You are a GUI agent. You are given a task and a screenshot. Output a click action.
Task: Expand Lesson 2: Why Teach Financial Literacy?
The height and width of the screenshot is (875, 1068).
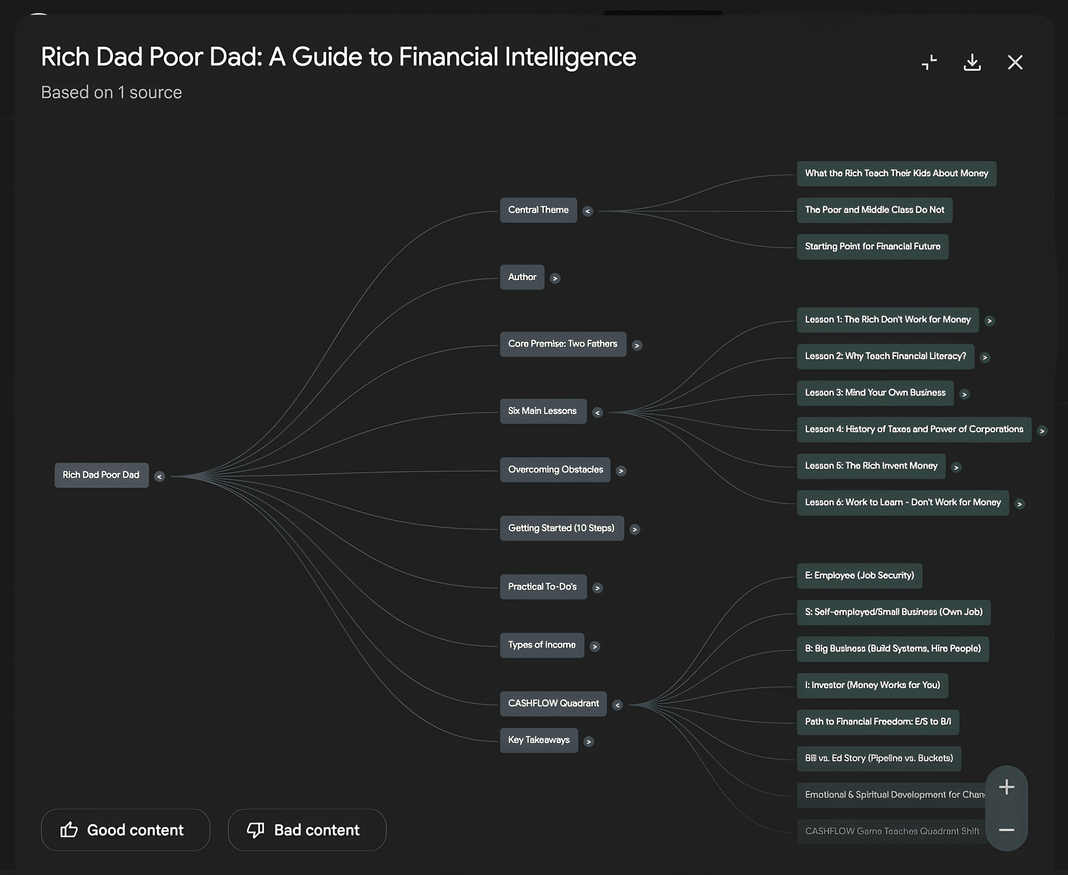pyautogui.click(x=985, y=358)
